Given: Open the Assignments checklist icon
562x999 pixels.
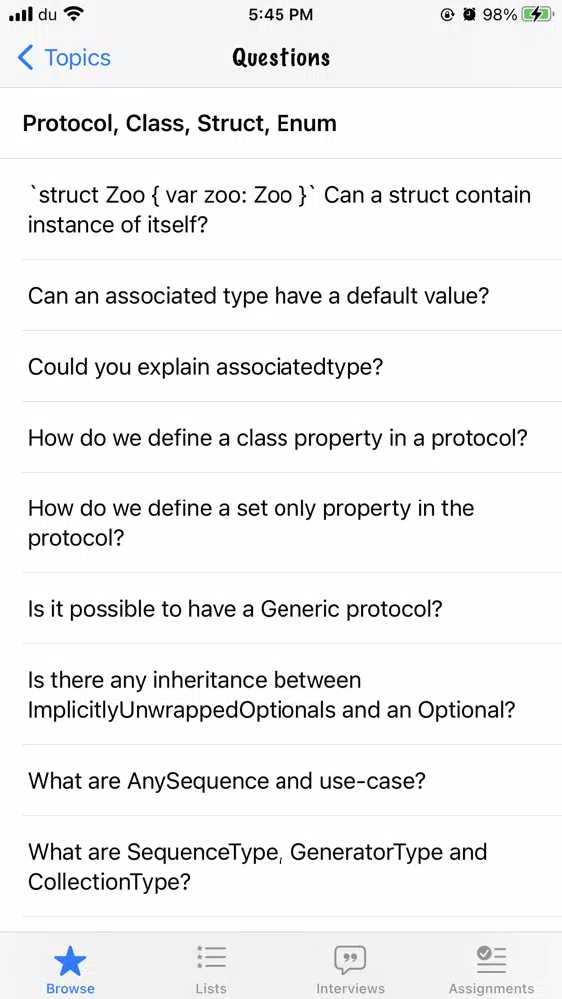Looking at the screenshot, I should [x=491, y=959].
